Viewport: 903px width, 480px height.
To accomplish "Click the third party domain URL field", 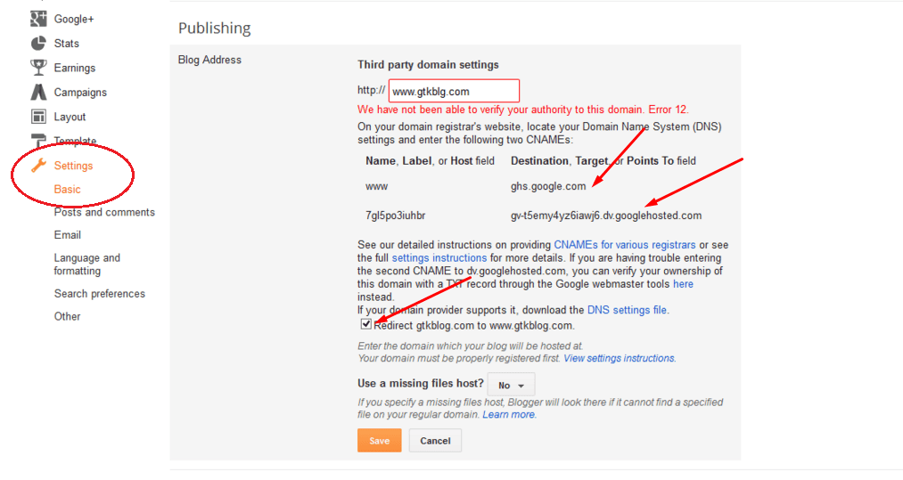I will (454, 91).
